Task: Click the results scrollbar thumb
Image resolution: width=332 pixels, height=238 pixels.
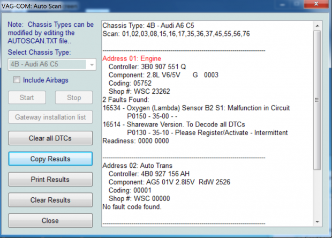Action: (x=317, y=100)
